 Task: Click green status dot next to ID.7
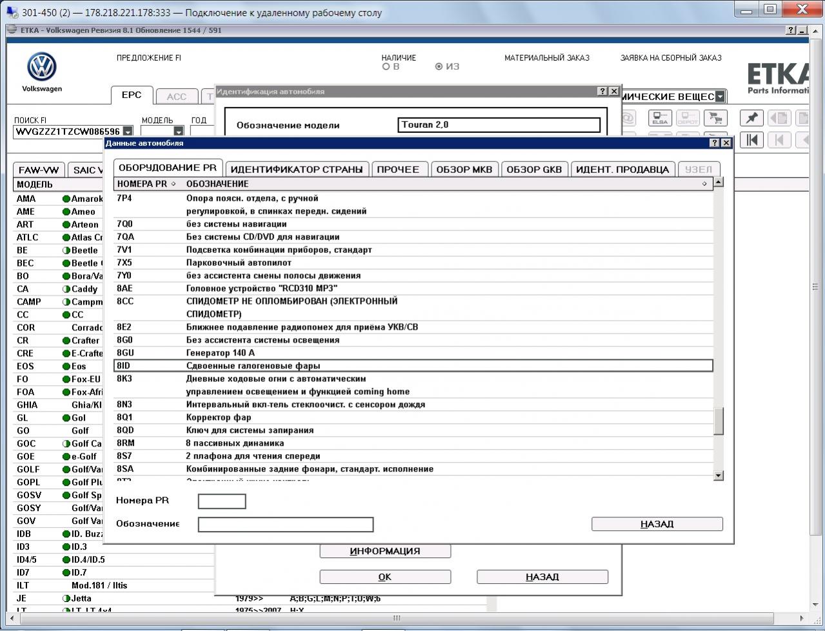tap(66, 572)
